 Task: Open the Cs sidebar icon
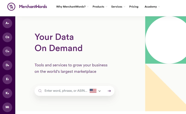click(x=7, y=37)
